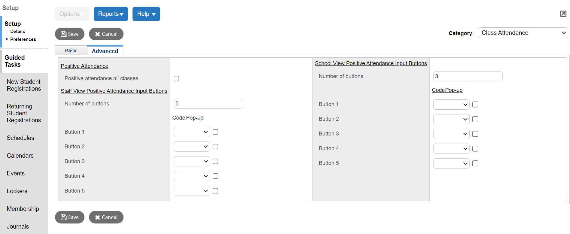Go to Events guided task

tap(16, 173)
